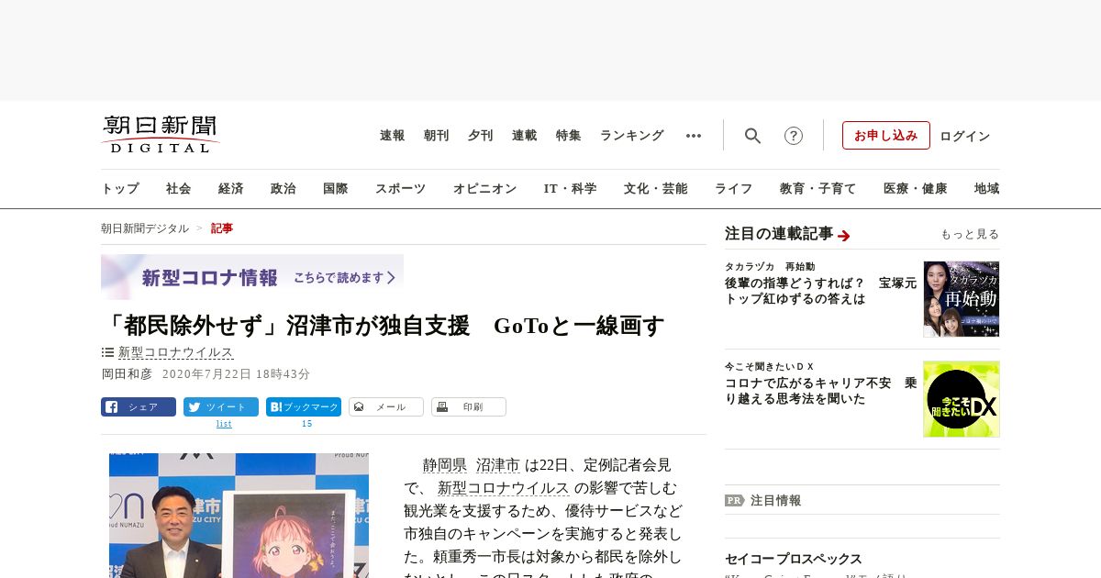
Task: Open ランキング in header menu
Action: (632, 136)
